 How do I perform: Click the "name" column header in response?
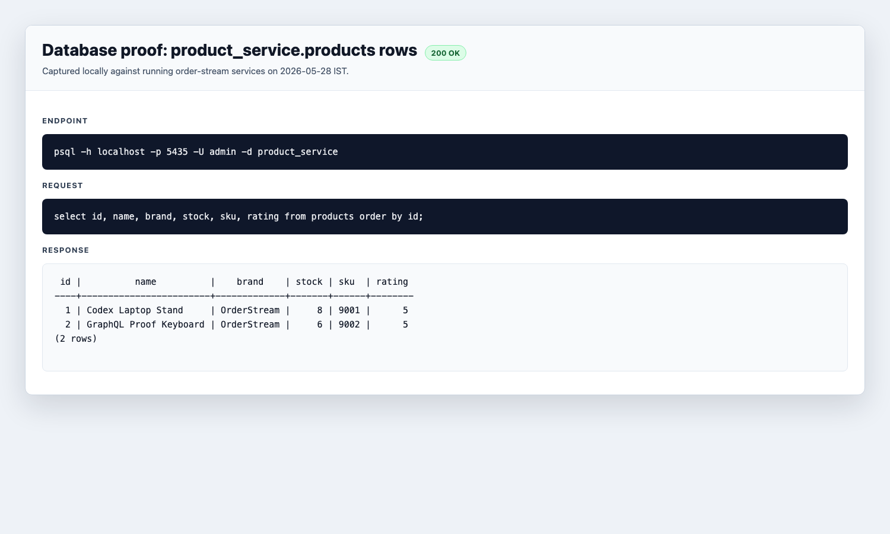[145, 282]
